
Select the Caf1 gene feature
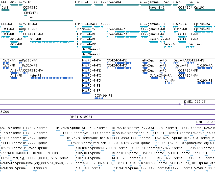click(6, 10)
